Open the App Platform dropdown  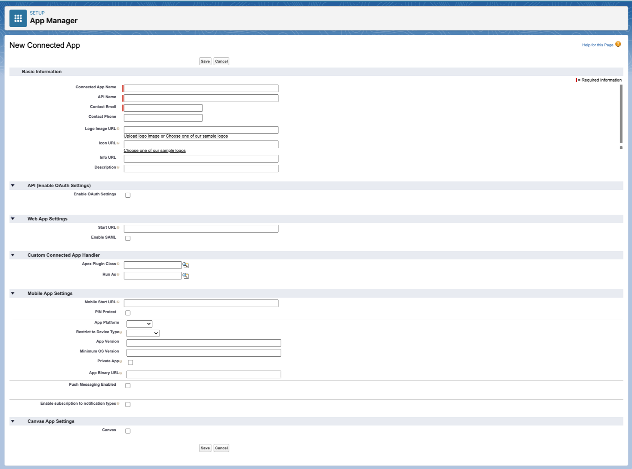pos(139,324)
